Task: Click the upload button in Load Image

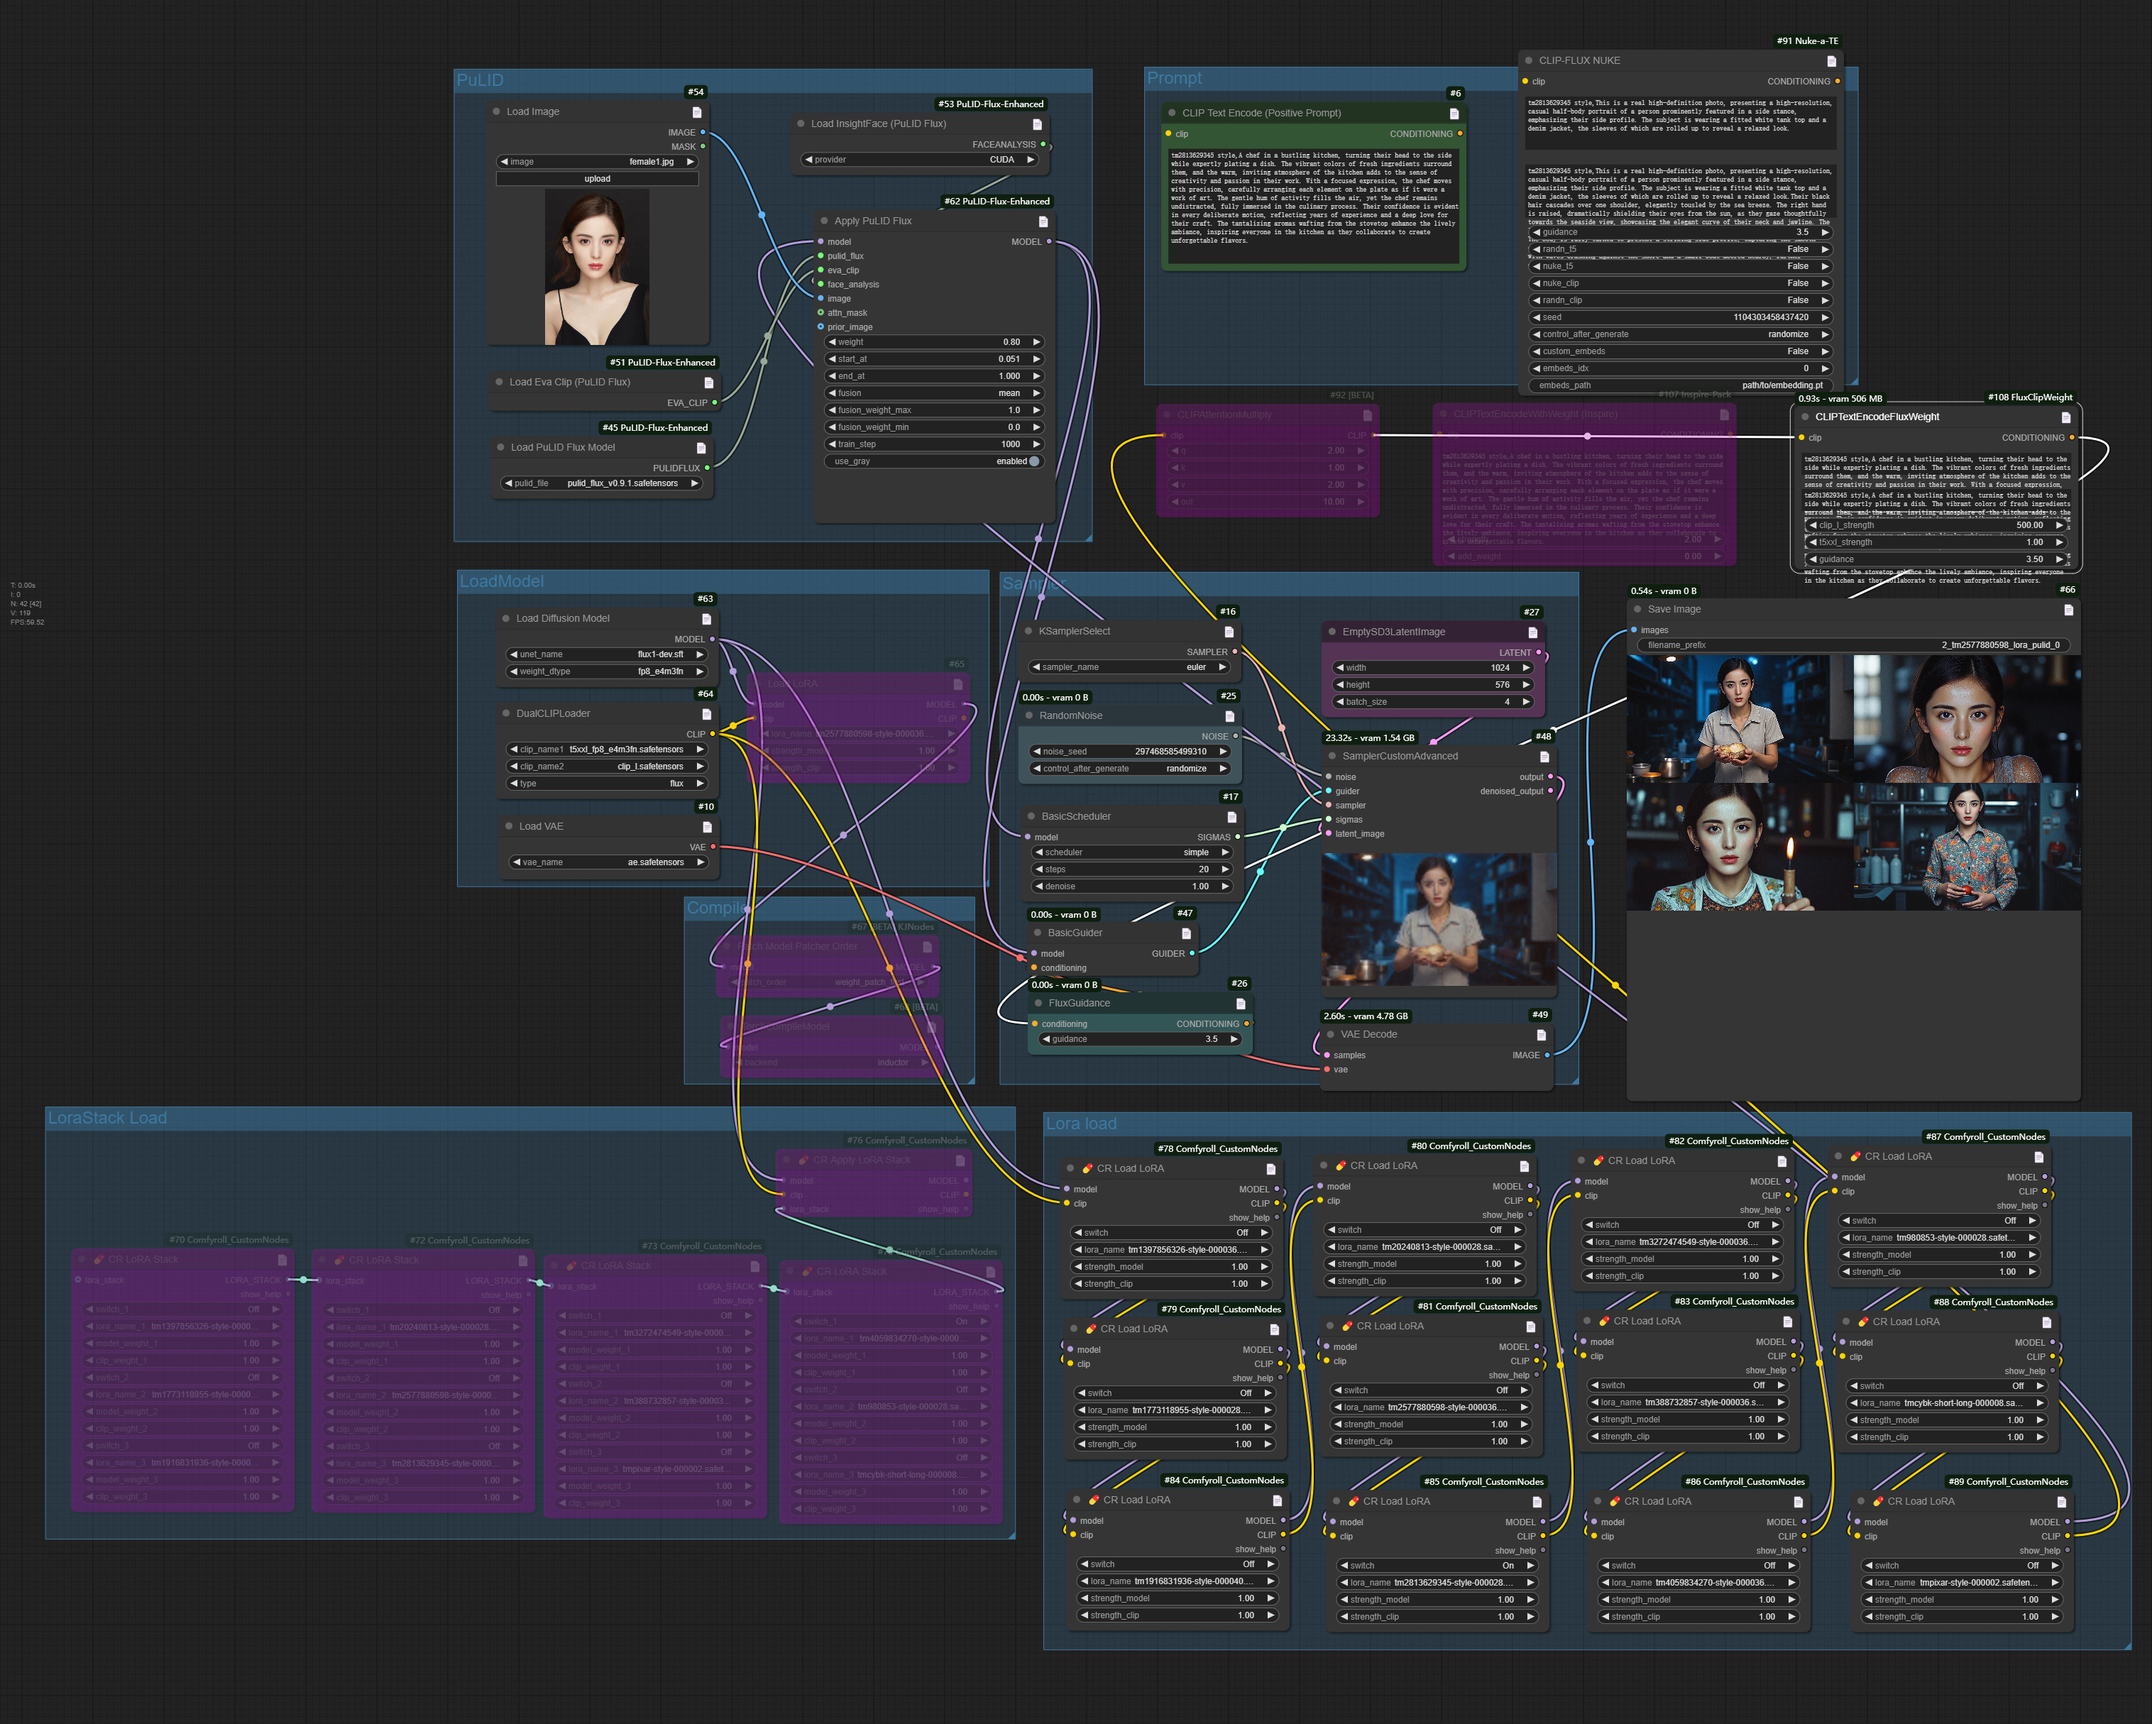Action: click(597, 179)
